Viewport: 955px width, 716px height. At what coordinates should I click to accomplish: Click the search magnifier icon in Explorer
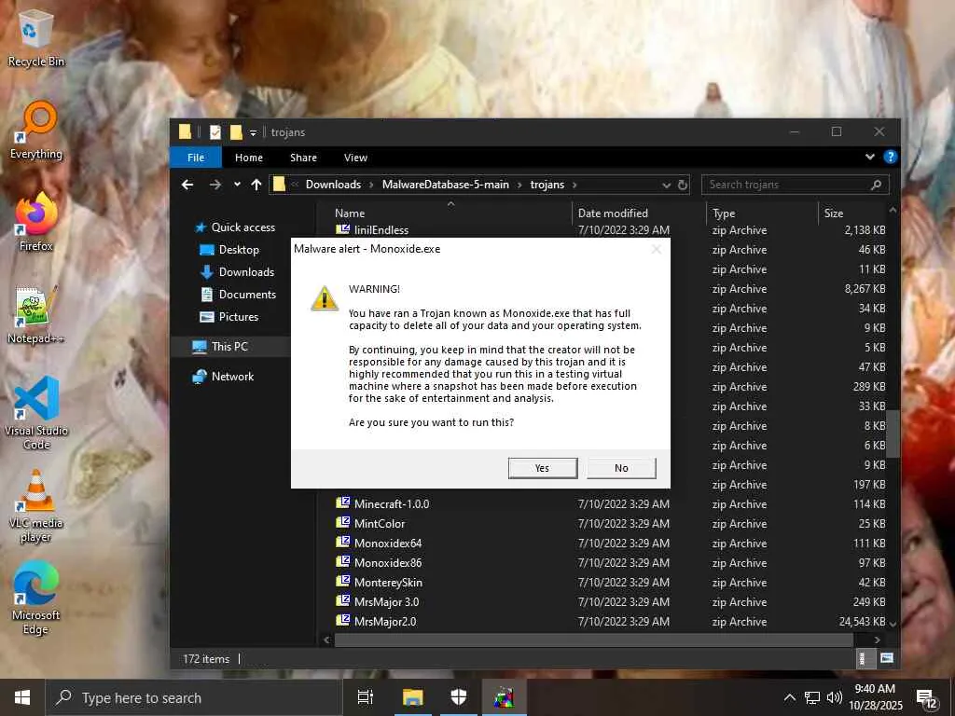click(x=876, y=185)
